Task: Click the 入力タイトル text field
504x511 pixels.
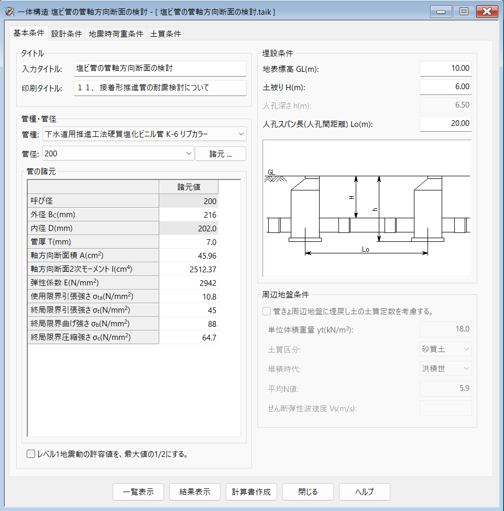Action: [x=159, y=69]
